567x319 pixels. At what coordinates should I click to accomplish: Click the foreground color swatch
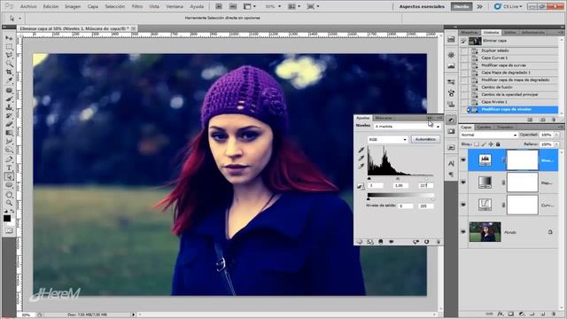pyautogui.click(x=7, y=218)
